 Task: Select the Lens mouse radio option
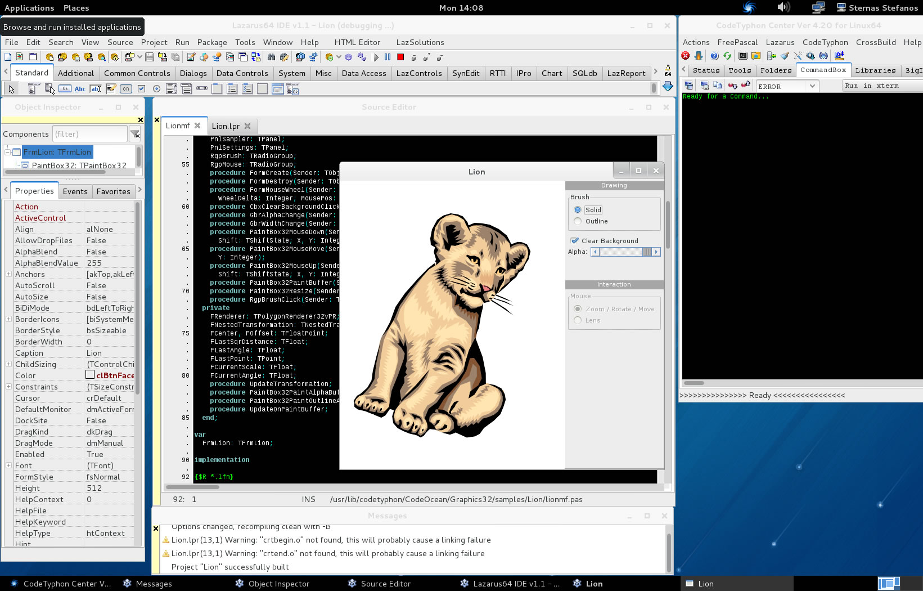[578, 320]
